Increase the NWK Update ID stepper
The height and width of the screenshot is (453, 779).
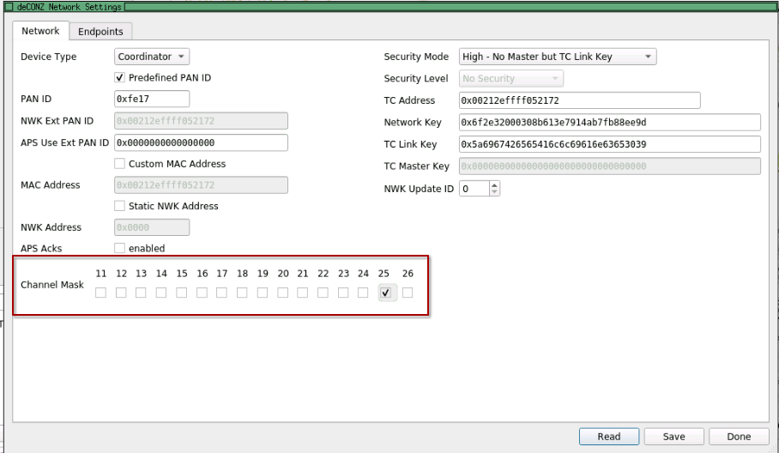tap(492, 184)
